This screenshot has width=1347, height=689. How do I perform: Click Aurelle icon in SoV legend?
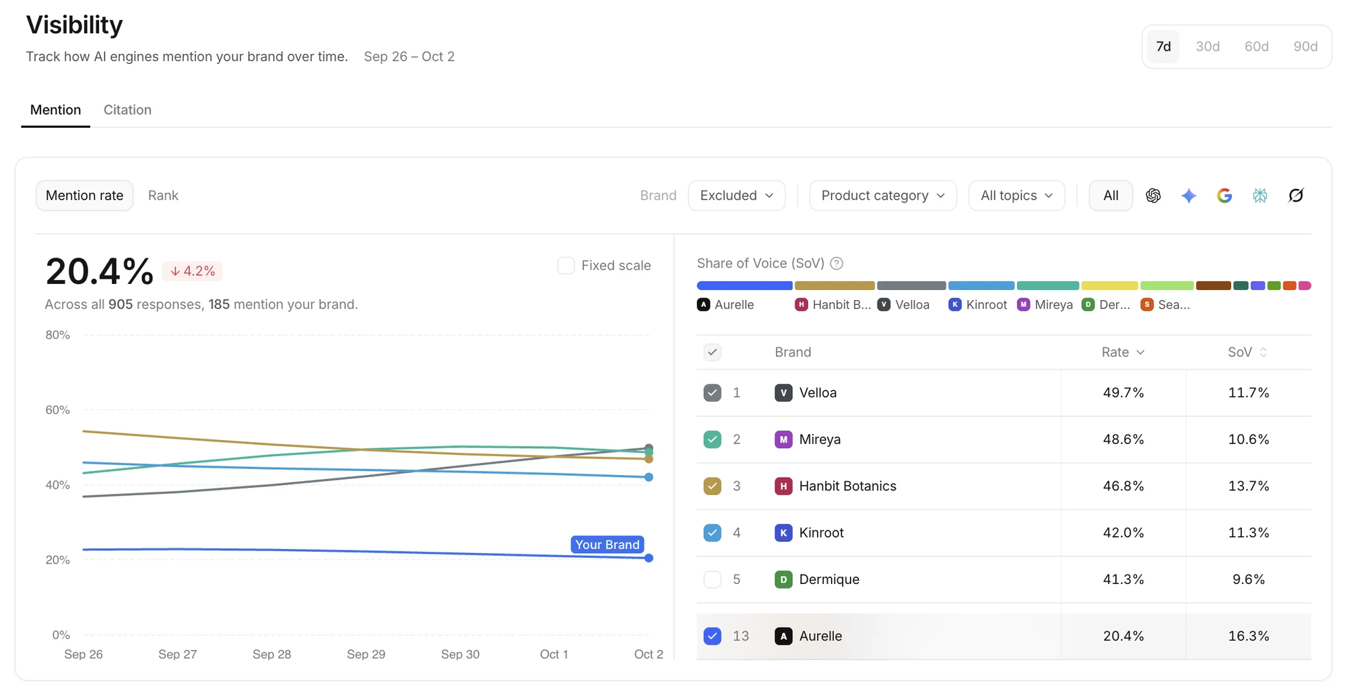704,305
